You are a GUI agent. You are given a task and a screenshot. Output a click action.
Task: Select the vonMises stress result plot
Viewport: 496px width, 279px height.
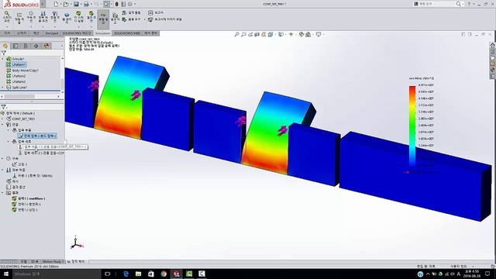tap(31, 198)
